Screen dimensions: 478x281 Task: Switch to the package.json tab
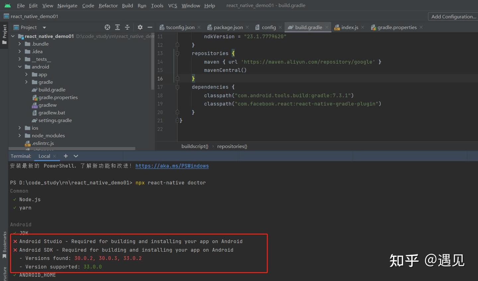[228, 27]
